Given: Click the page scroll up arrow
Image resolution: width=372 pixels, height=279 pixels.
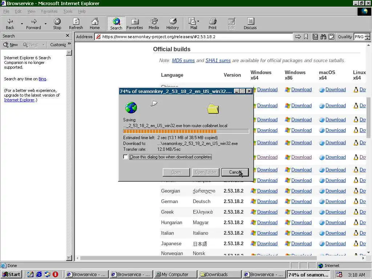Looking at the screenshot, I should click(368, 45).
